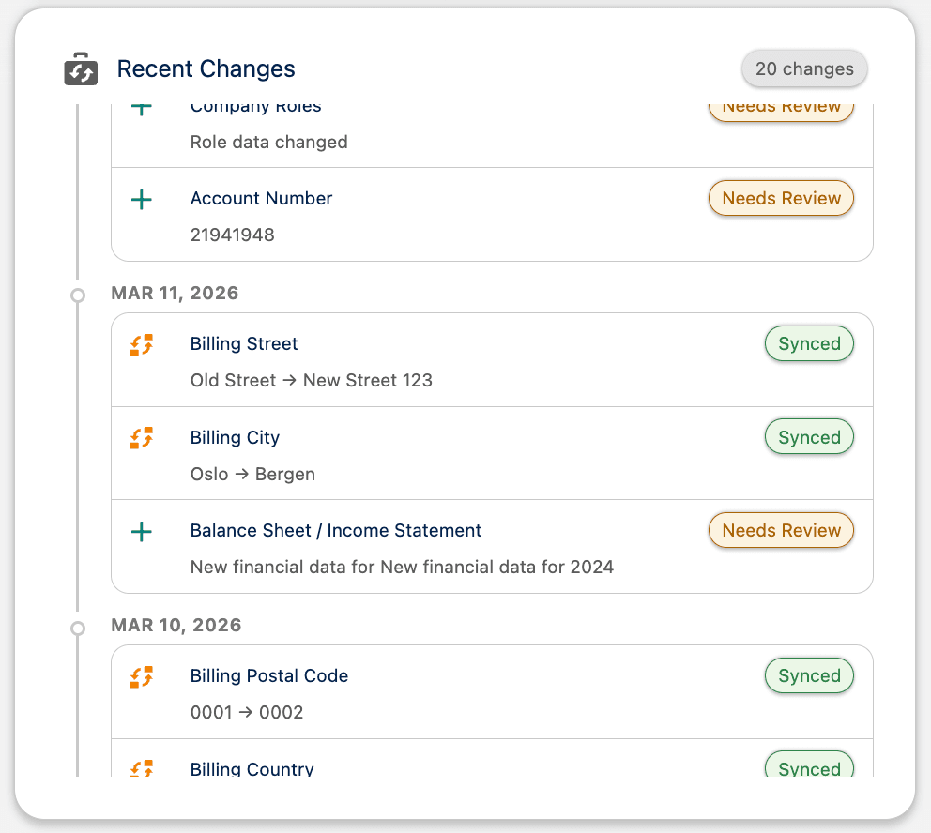
Task: Click the plus icon beside Account Number
Action: click(142, 199)
